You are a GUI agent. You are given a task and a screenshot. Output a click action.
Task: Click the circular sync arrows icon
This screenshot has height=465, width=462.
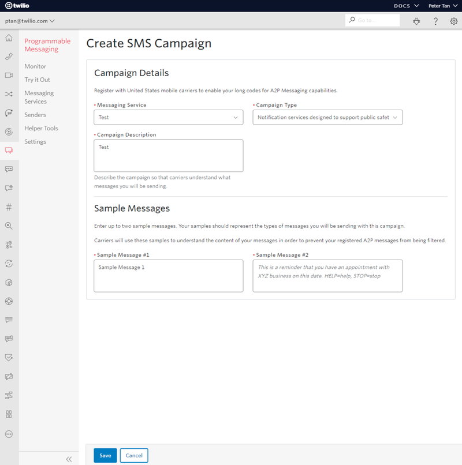pos(9,264)
